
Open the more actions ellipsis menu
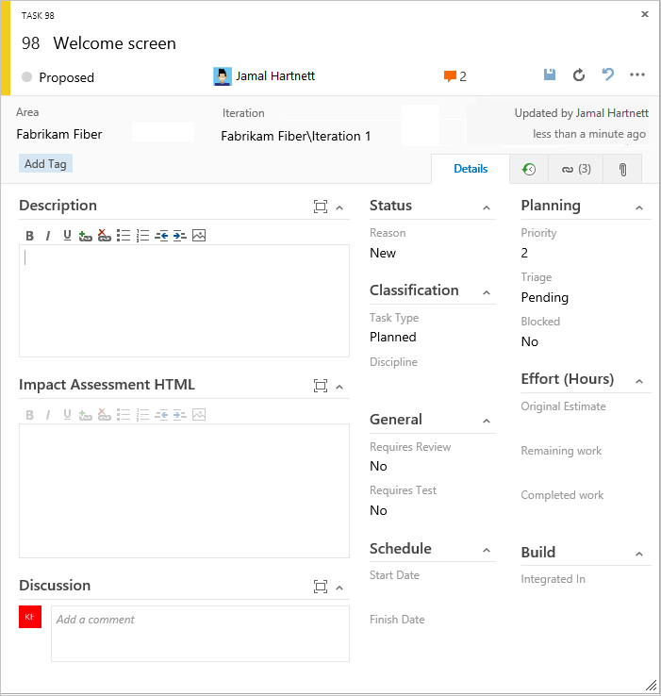[x=637, y=75]
